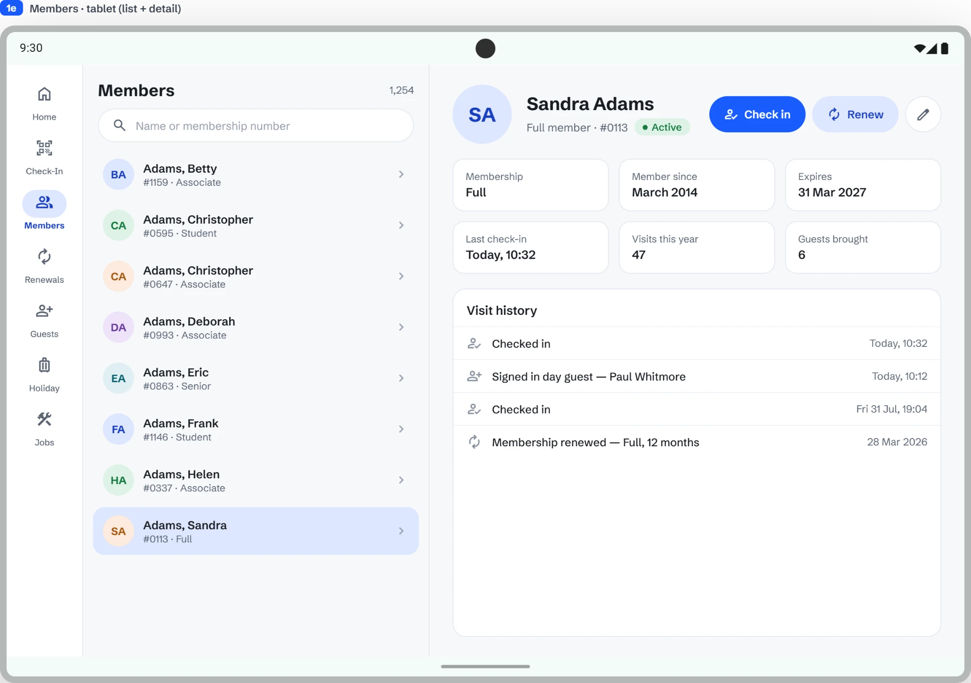Open chevron for Adams, Christopher #0647
This screenshot has height=683, width=971.
[401, 276]
